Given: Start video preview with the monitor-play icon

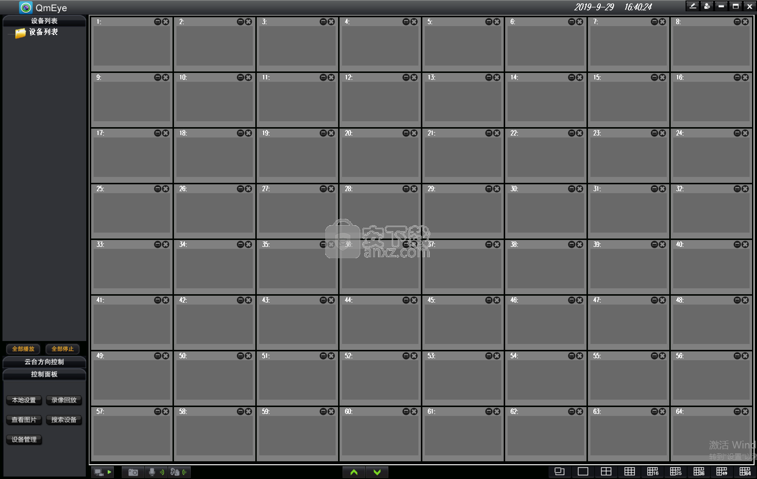Looking at the screenshot, I should click(103, 472).
